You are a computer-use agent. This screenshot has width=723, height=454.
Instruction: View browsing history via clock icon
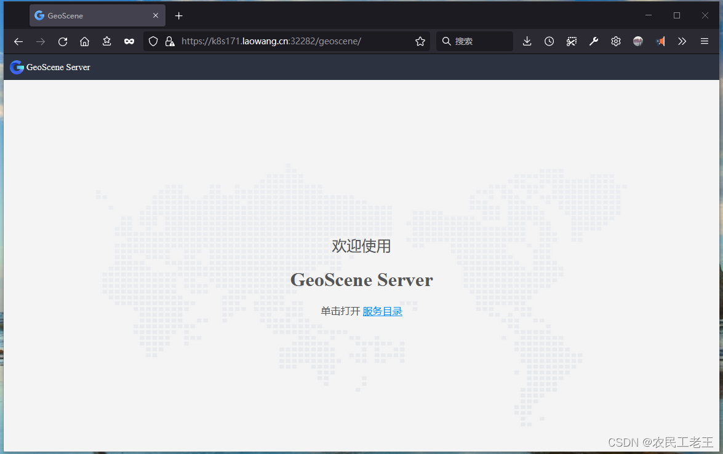point(549,41)
